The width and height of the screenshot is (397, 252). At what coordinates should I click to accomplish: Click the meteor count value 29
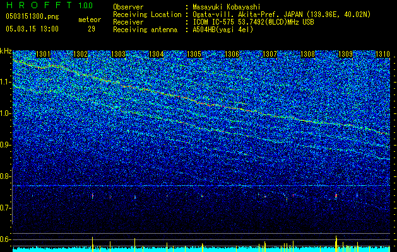pos(92,29)
